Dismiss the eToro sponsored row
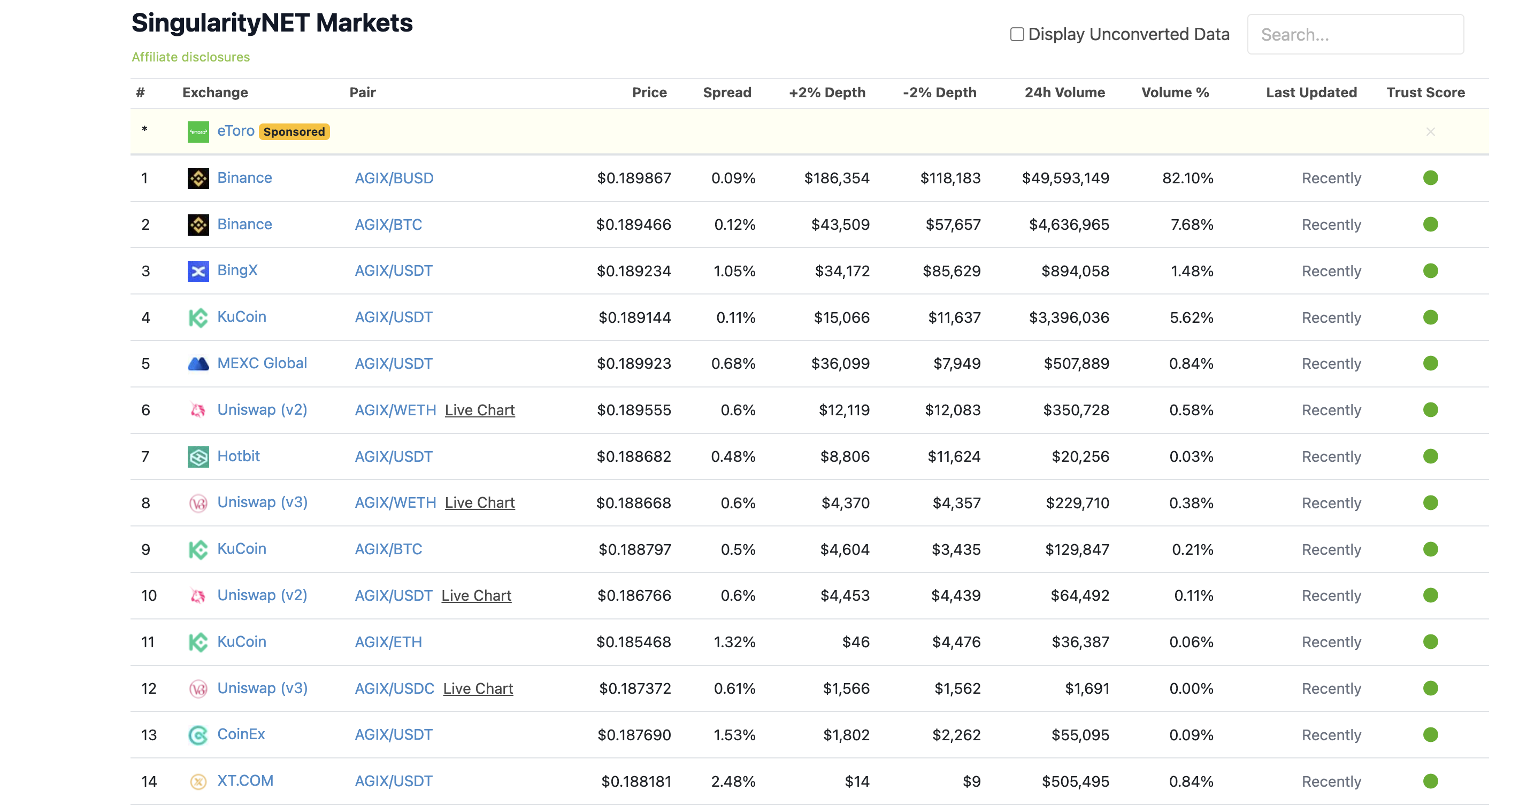 point(1430,131)
